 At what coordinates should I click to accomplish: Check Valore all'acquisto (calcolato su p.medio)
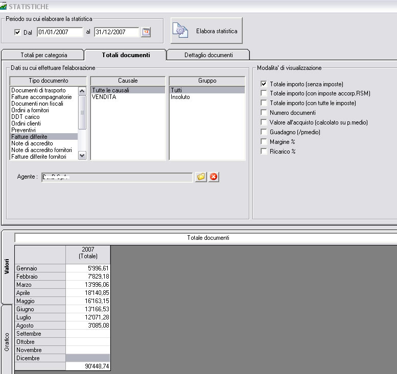point(264,122)
